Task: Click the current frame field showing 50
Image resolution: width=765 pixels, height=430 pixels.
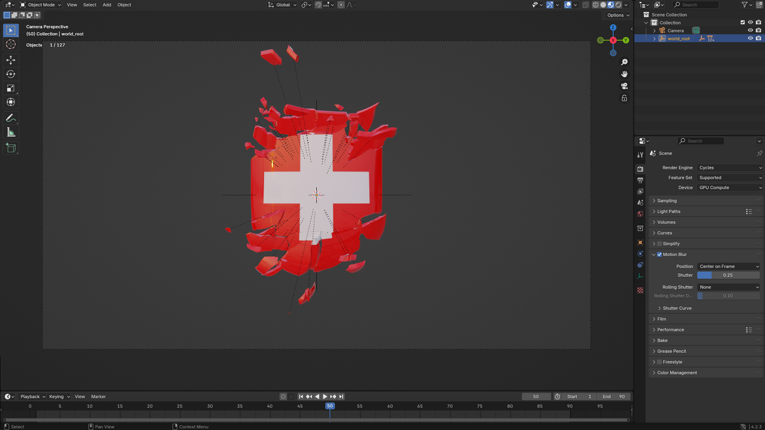Action: [536, 396]
